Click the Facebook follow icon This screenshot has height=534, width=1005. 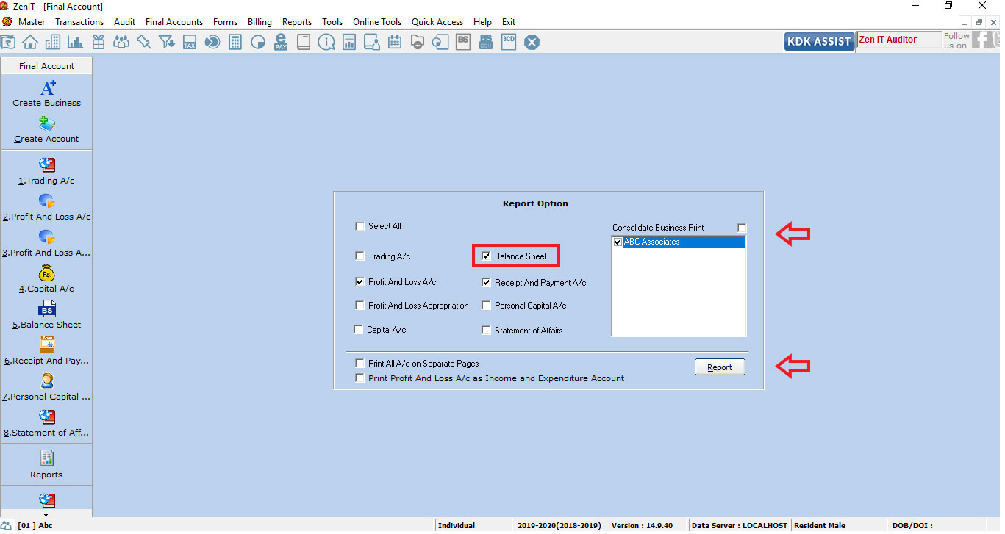tap(981, 40)
